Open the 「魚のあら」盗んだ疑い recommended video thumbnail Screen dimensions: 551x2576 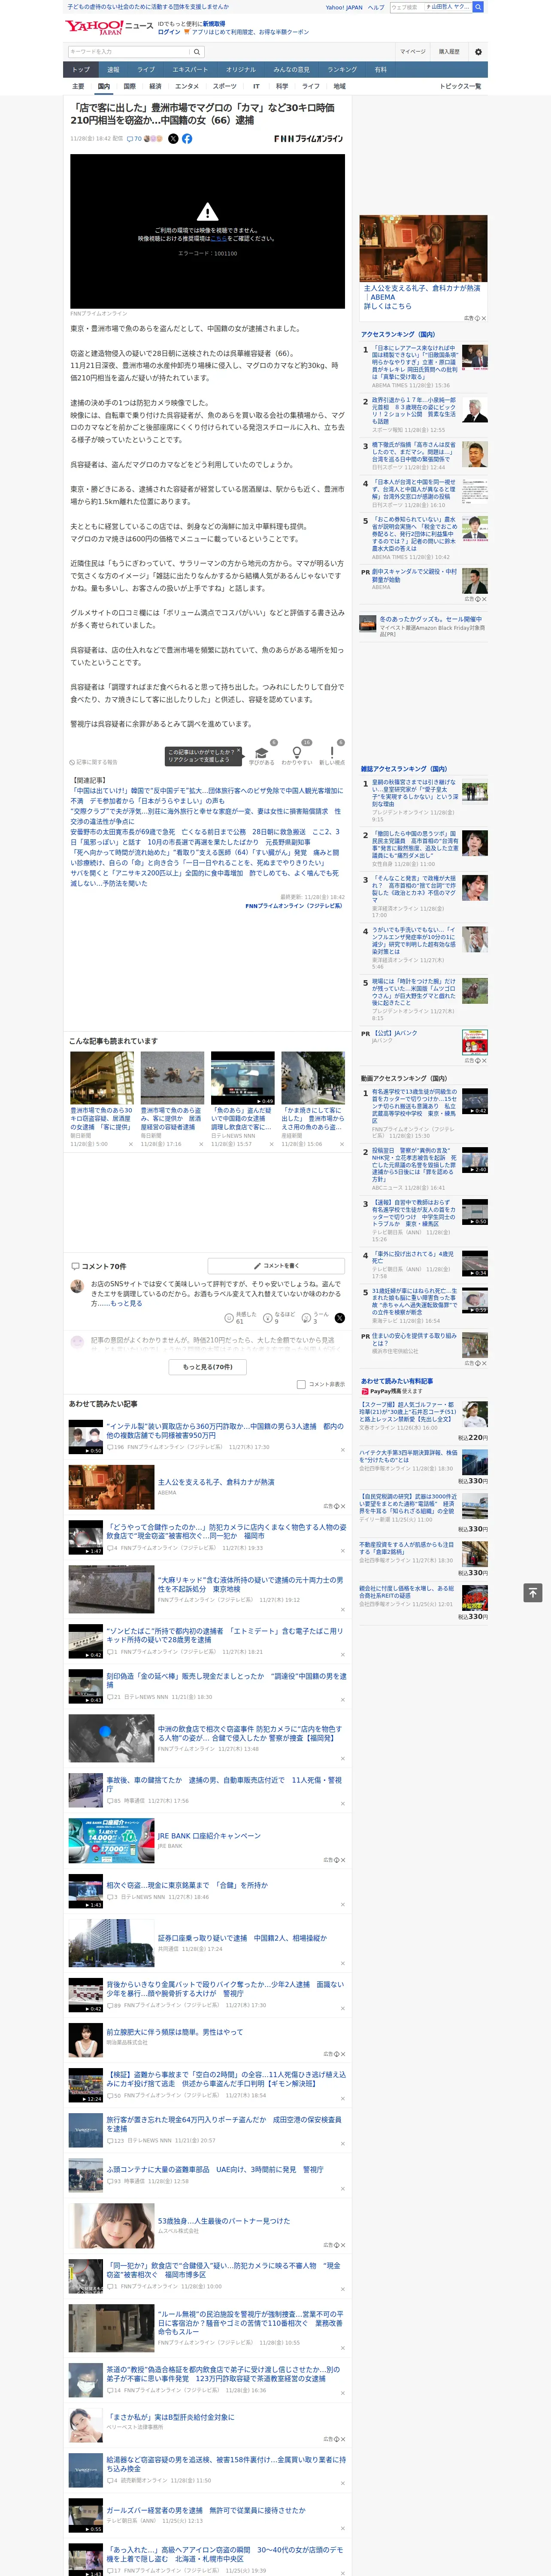coord(243,1077)
